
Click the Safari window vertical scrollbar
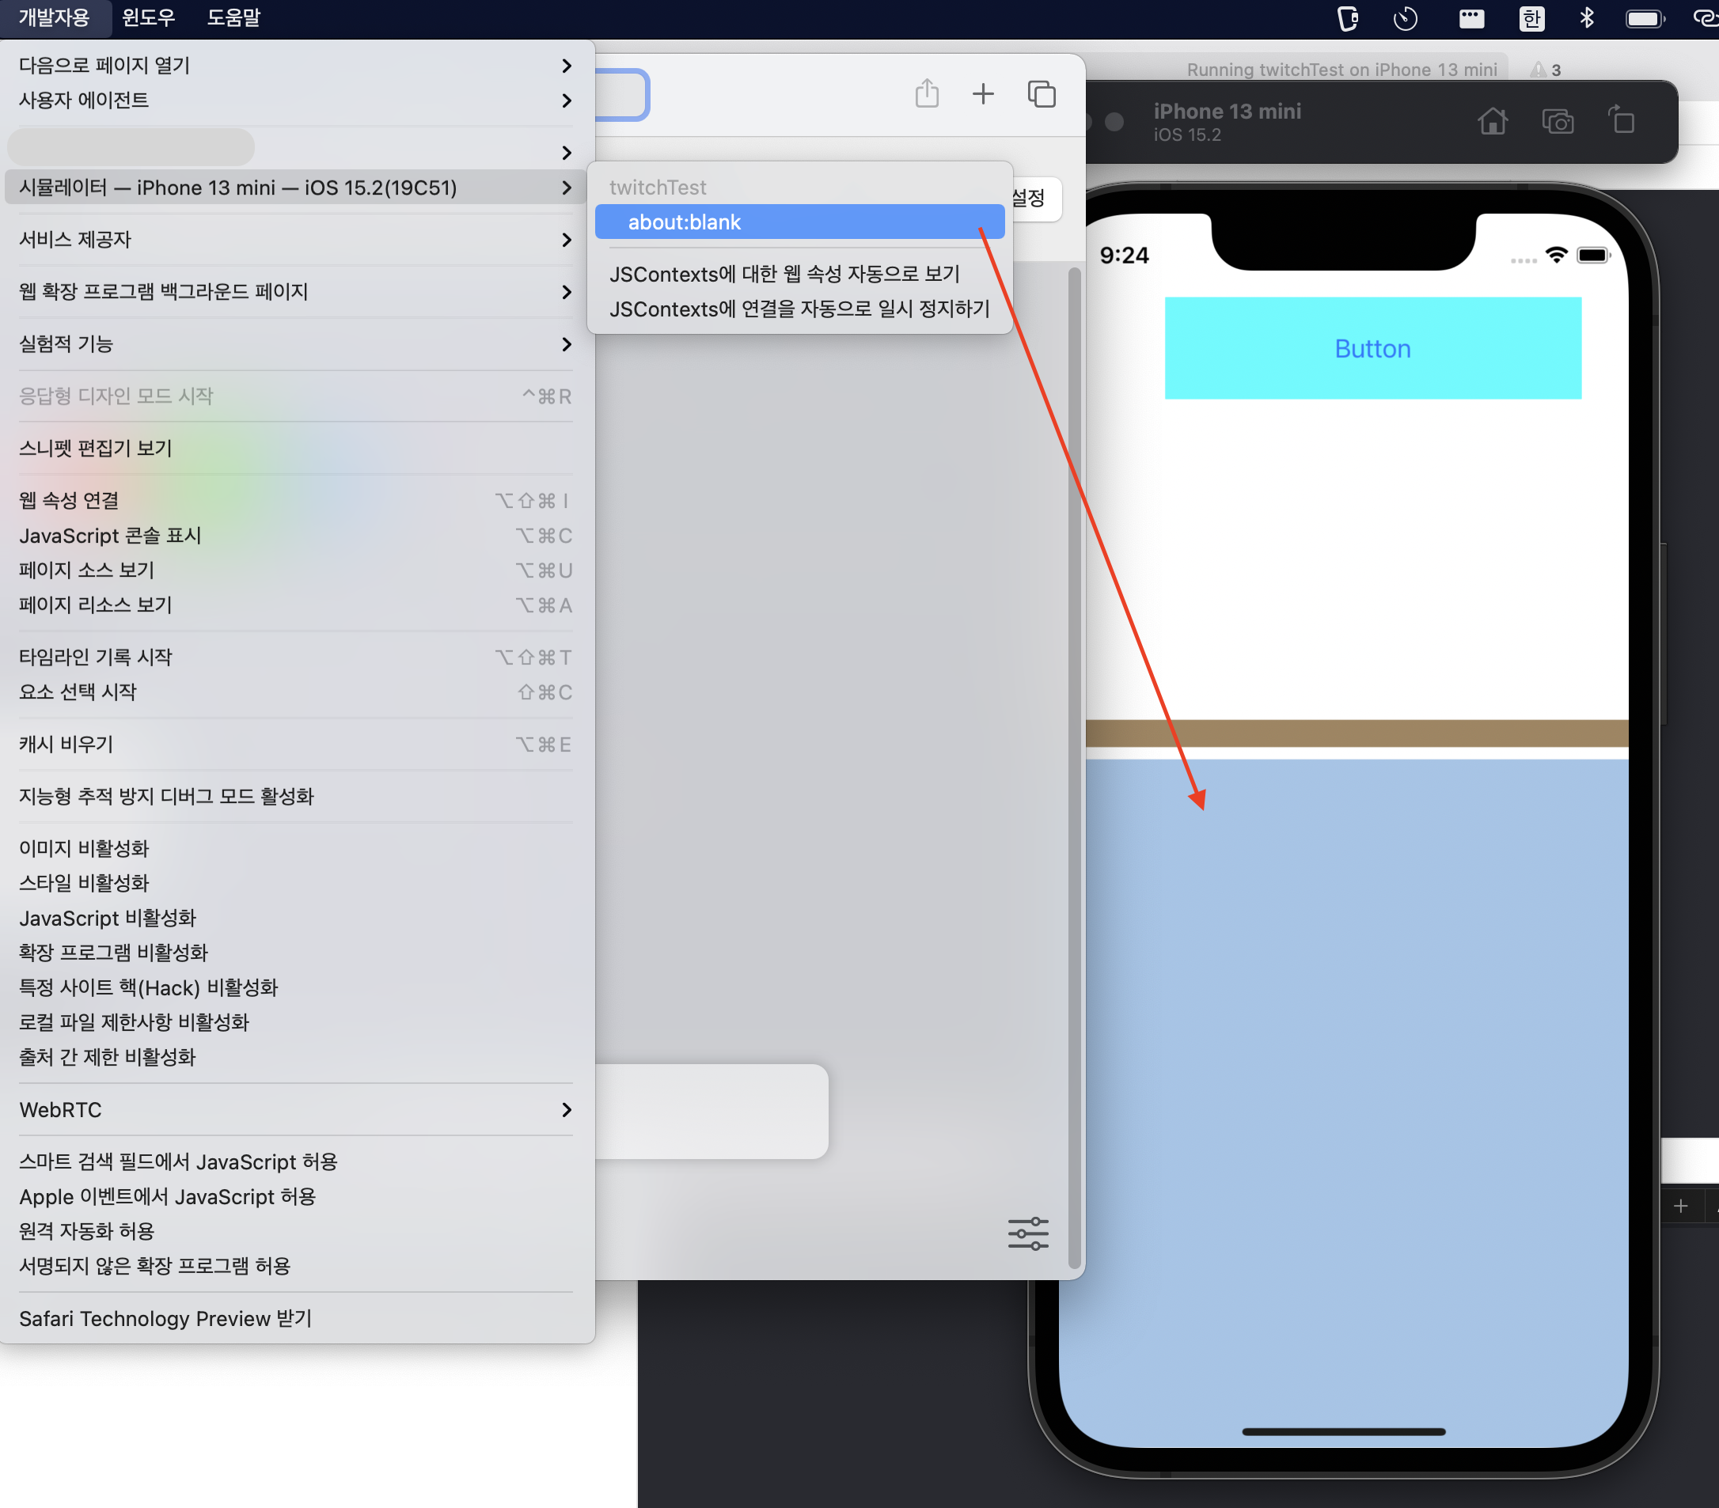[x=1073, y=765]
